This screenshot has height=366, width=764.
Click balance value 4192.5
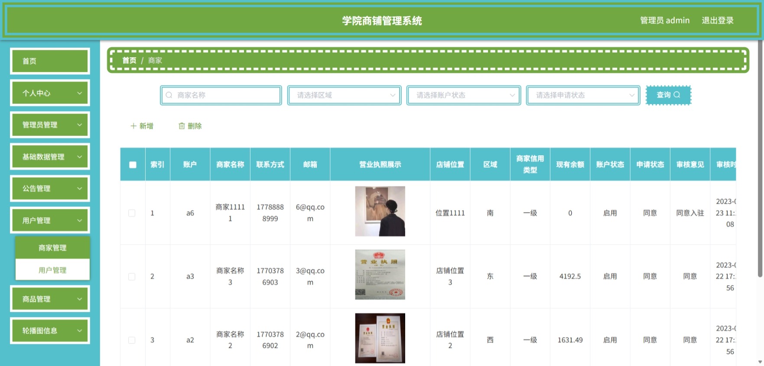[570, 276]
